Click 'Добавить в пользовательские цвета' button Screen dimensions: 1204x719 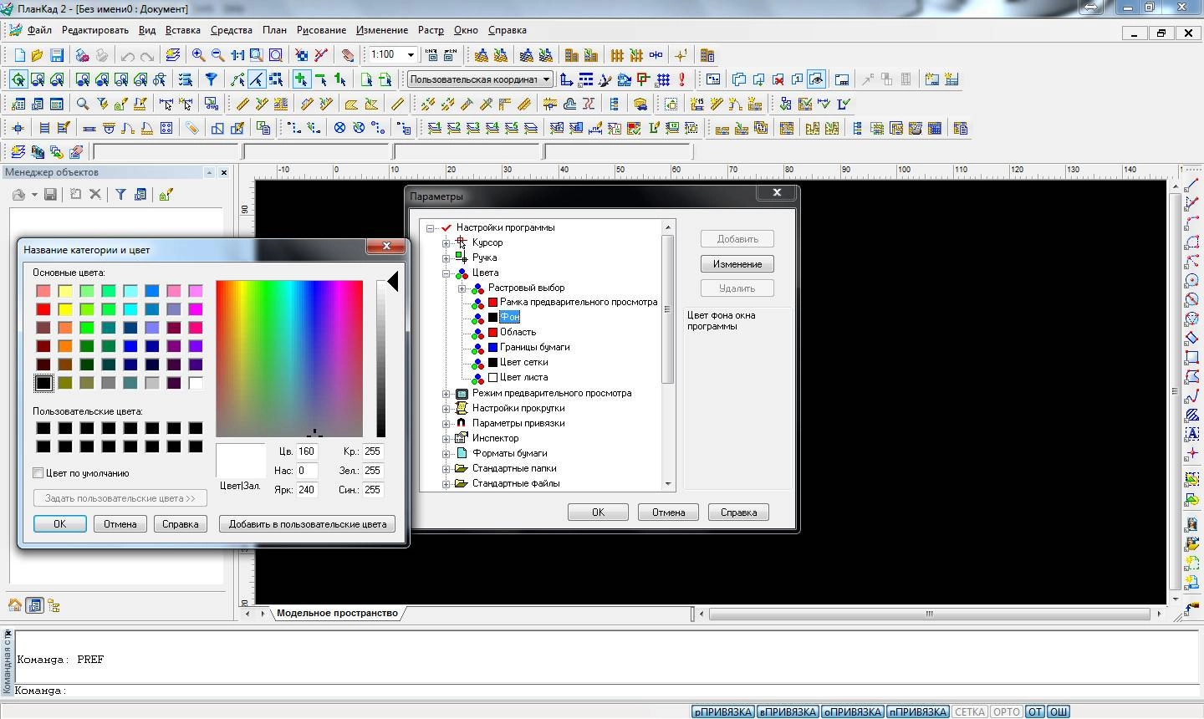308,524
